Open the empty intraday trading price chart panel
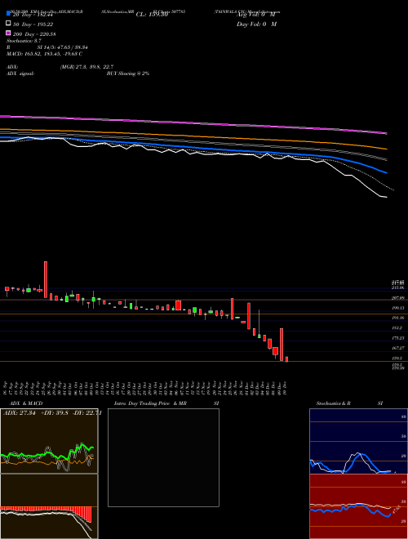 (163, 457)
